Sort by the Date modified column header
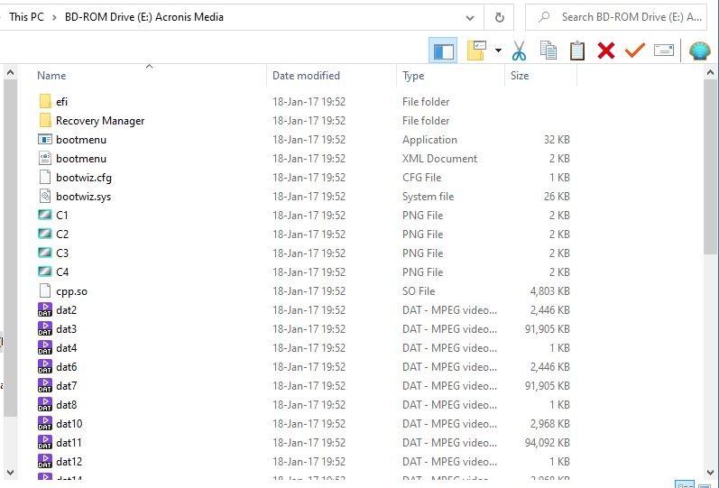This screenshot has width=719, height=488. point(306,76)
